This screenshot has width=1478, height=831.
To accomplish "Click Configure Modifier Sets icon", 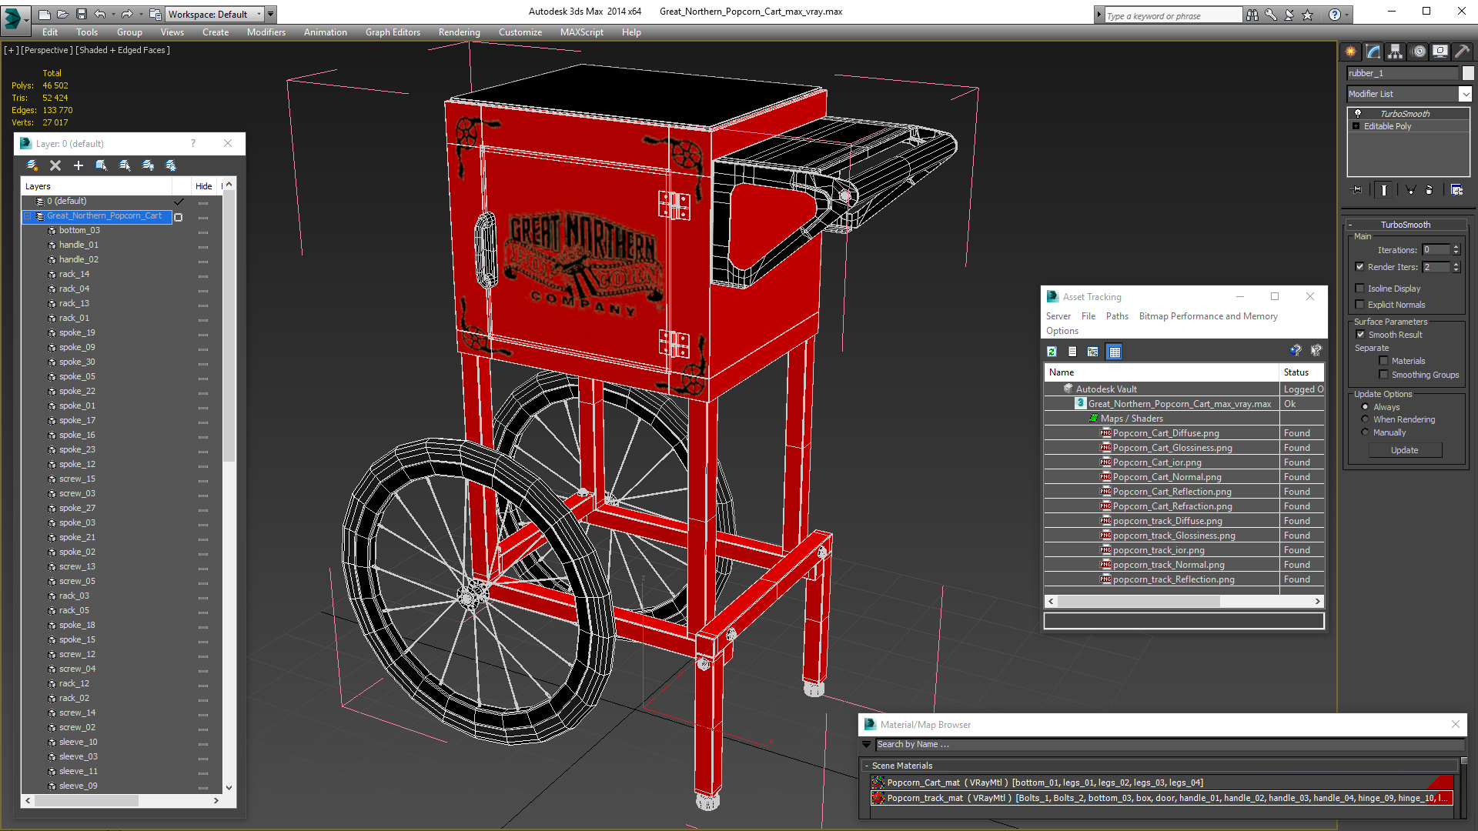I will point(1456,189).
